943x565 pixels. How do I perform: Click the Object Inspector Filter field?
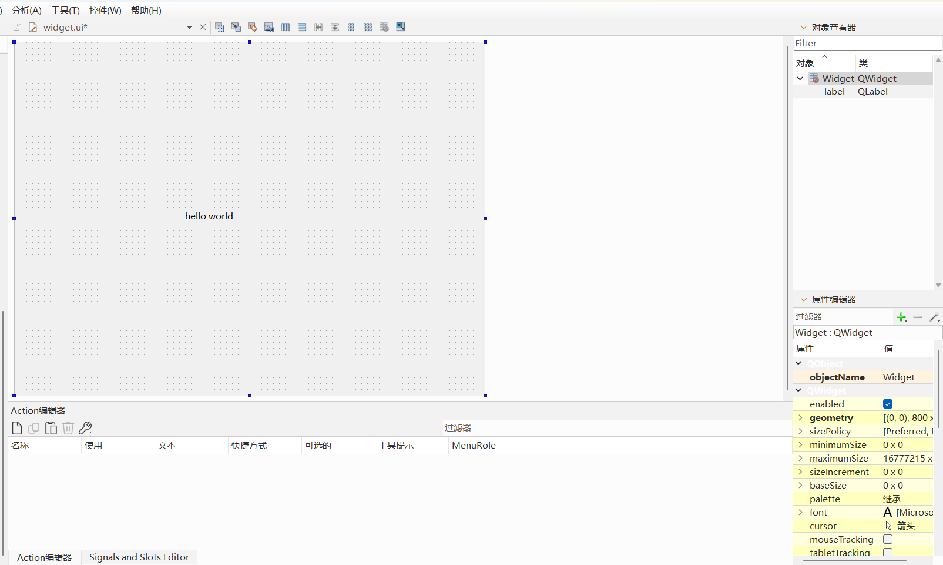tap(868, 43)
